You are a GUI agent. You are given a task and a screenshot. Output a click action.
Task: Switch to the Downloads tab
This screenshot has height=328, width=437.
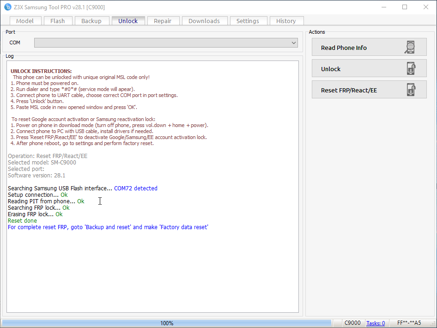pyautogui.click(x=204, y=21)
